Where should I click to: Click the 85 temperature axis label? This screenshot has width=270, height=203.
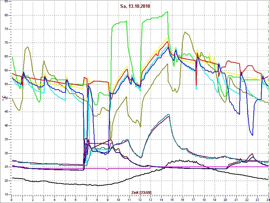coord(6,2)
